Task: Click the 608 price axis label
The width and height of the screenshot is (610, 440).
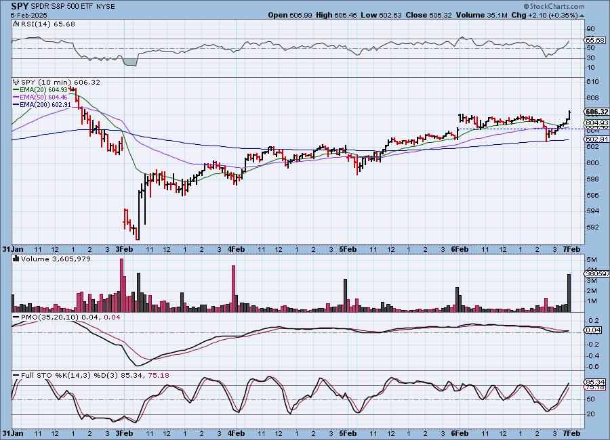Action: (593, 98)
